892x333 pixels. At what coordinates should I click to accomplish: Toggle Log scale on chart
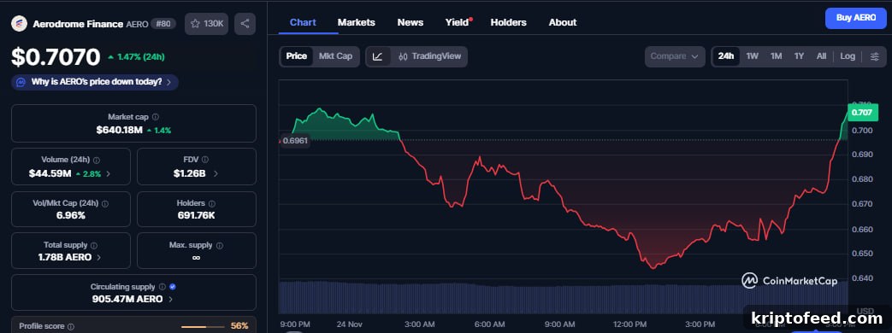848,56
